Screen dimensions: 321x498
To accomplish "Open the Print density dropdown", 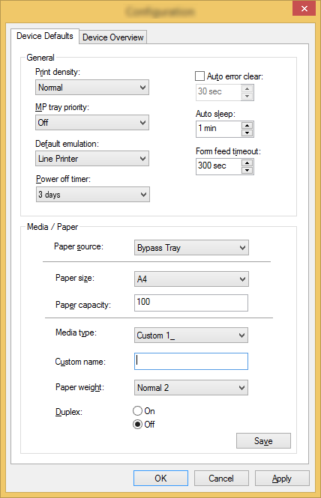I will 92,88.
